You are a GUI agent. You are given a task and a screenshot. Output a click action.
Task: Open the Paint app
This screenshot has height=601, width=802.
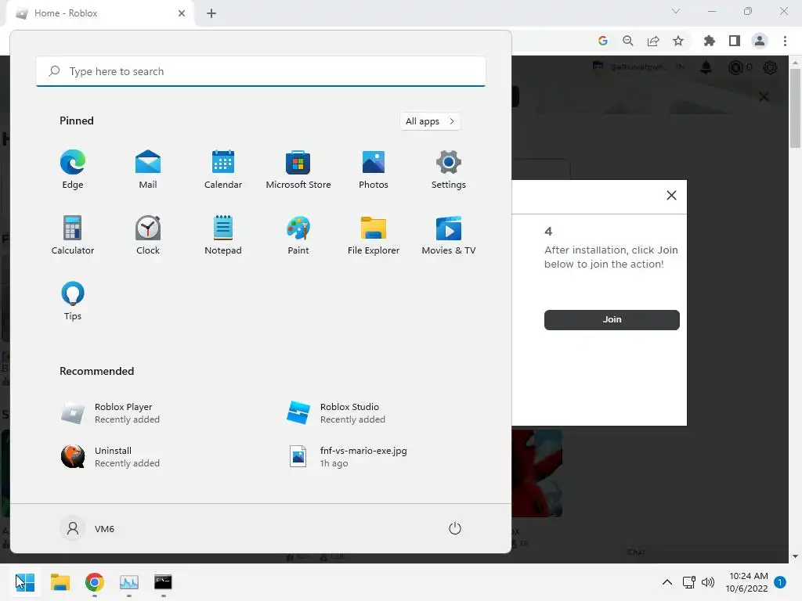(298, 236)
